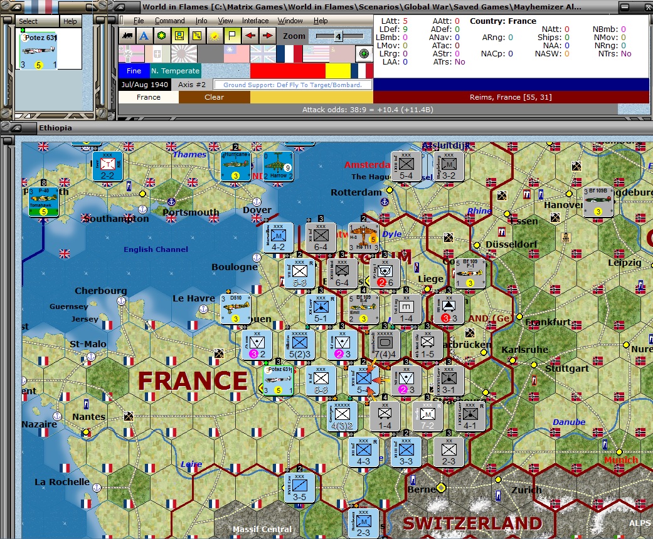Open the main Help menu

tap(321, 21)
